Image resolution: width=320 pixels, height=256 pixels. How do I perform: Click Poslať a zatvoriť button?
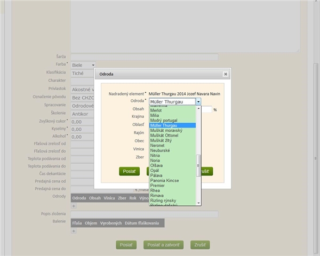pyautogui.click(x=164, y=245)
